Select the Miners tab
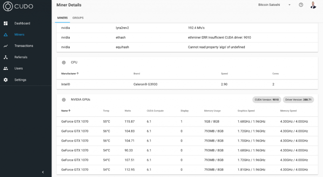 (62, 18)
